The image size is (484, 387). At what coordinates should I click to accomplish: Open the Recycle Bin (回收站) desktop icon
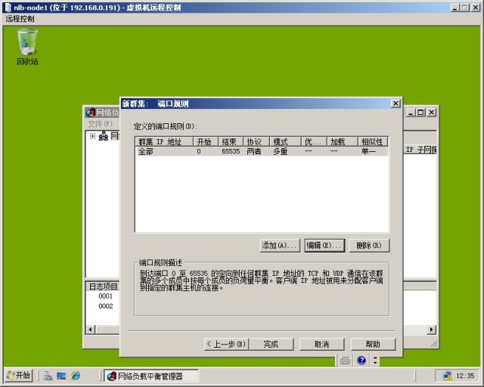(x=27, y=44)
